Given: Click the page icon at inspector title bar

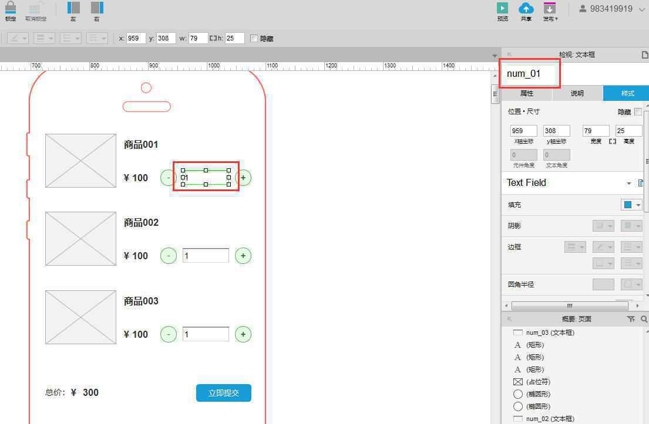Looking at the screenshot, I should (645, 55).
